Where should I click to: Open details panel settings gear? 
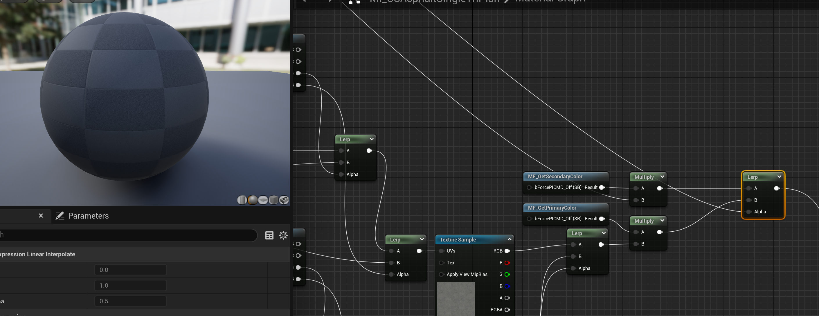283,235
